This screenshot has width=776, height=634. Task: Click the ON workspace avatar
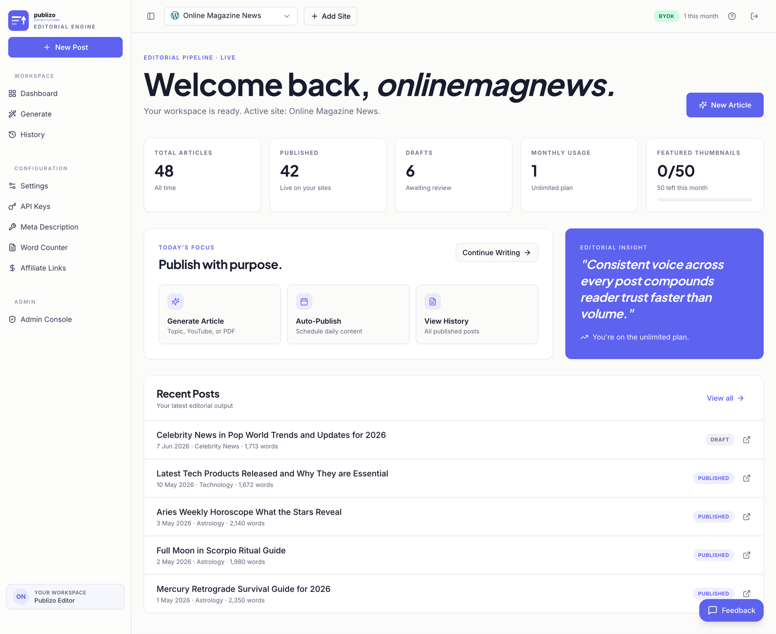[21, 597]
